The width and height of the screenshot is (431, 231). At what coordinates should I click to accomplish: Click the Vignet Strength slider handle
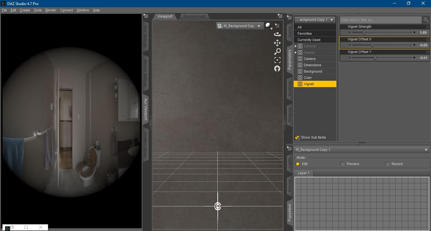[x=364, y=33]
